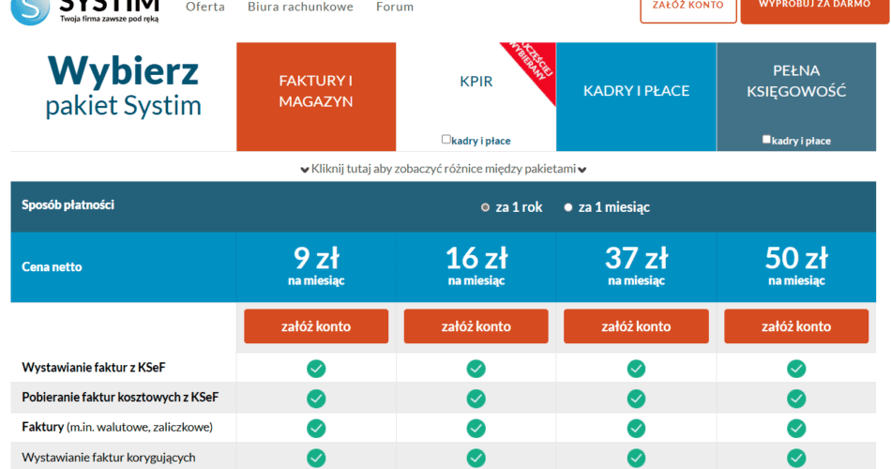Image resolution: width=891 pixels, height=469 pixels.
Task: Click the Faktury row checkmark under 9 zł
Action: [316, 428]
